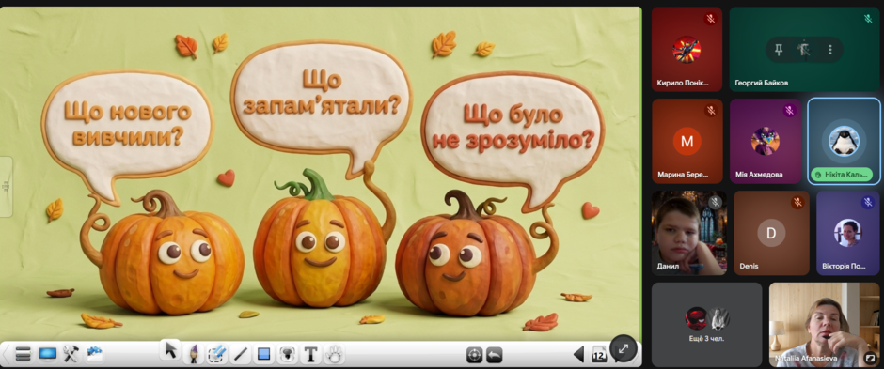Screen dimensions: 884x369
Task: Open the hammer and wrench tools icon
Action: (x=71, y=354)
